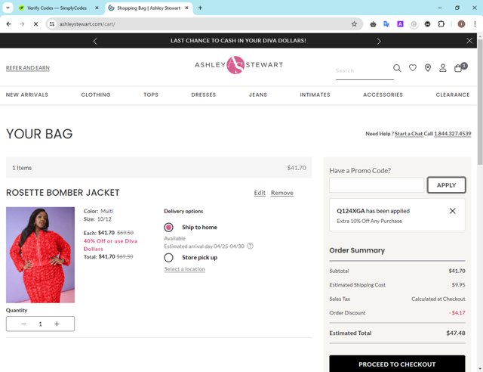Click the estimated arrival help icon

coord(250,246)
